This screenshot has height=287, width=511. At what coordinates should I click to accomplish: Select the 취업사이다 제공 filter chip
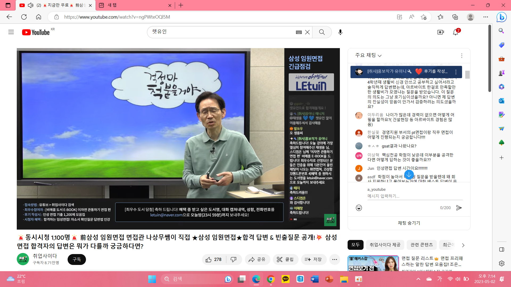pos(385,245)
